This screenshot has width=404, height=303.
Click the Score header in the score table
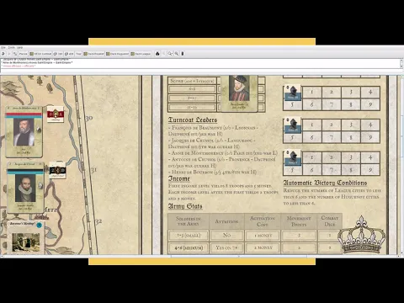pos(192,81)
